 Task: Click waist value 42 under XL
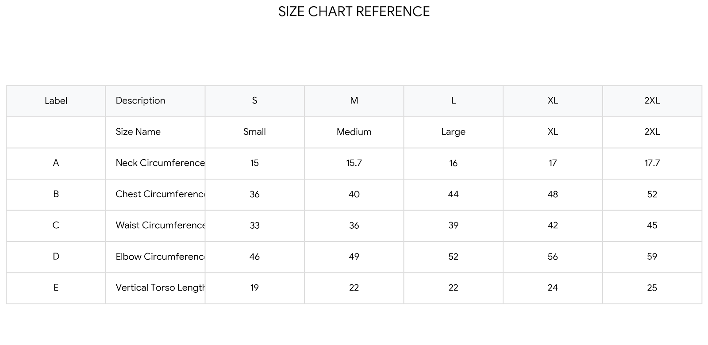click(553, 226)
